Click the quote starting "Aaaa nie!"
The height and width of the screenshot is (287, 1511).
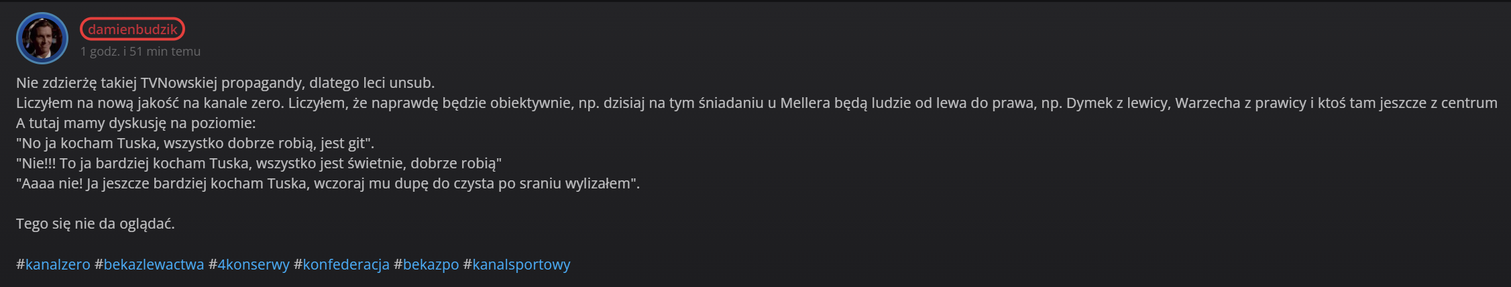pyautogui.click(x=327, y=184)
